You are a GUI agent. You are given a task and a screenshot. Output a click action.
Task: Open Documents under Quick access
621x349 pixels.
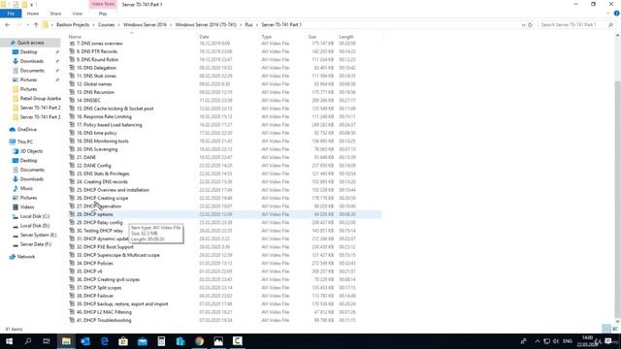pyautogui.click(x=32, y=71)
